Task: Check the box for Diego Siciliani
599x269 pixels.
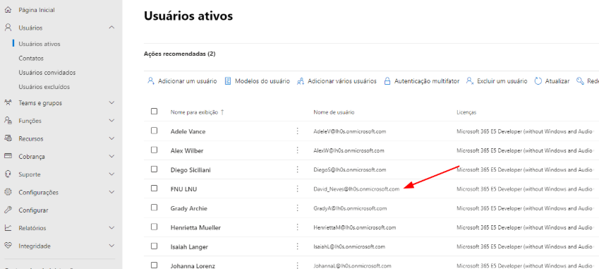Action: (x=154, y=169)
